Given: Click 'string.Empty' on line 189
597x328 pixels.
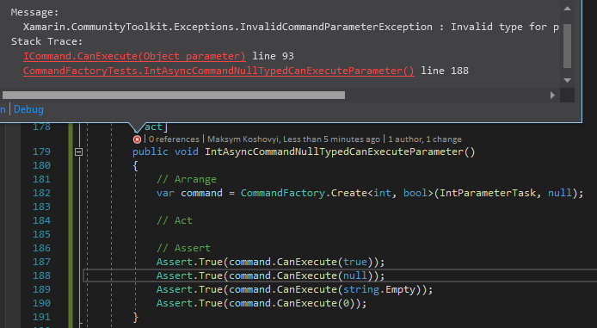Looking at the screenshot, I should pyautogui.click(x=379, y=290).
